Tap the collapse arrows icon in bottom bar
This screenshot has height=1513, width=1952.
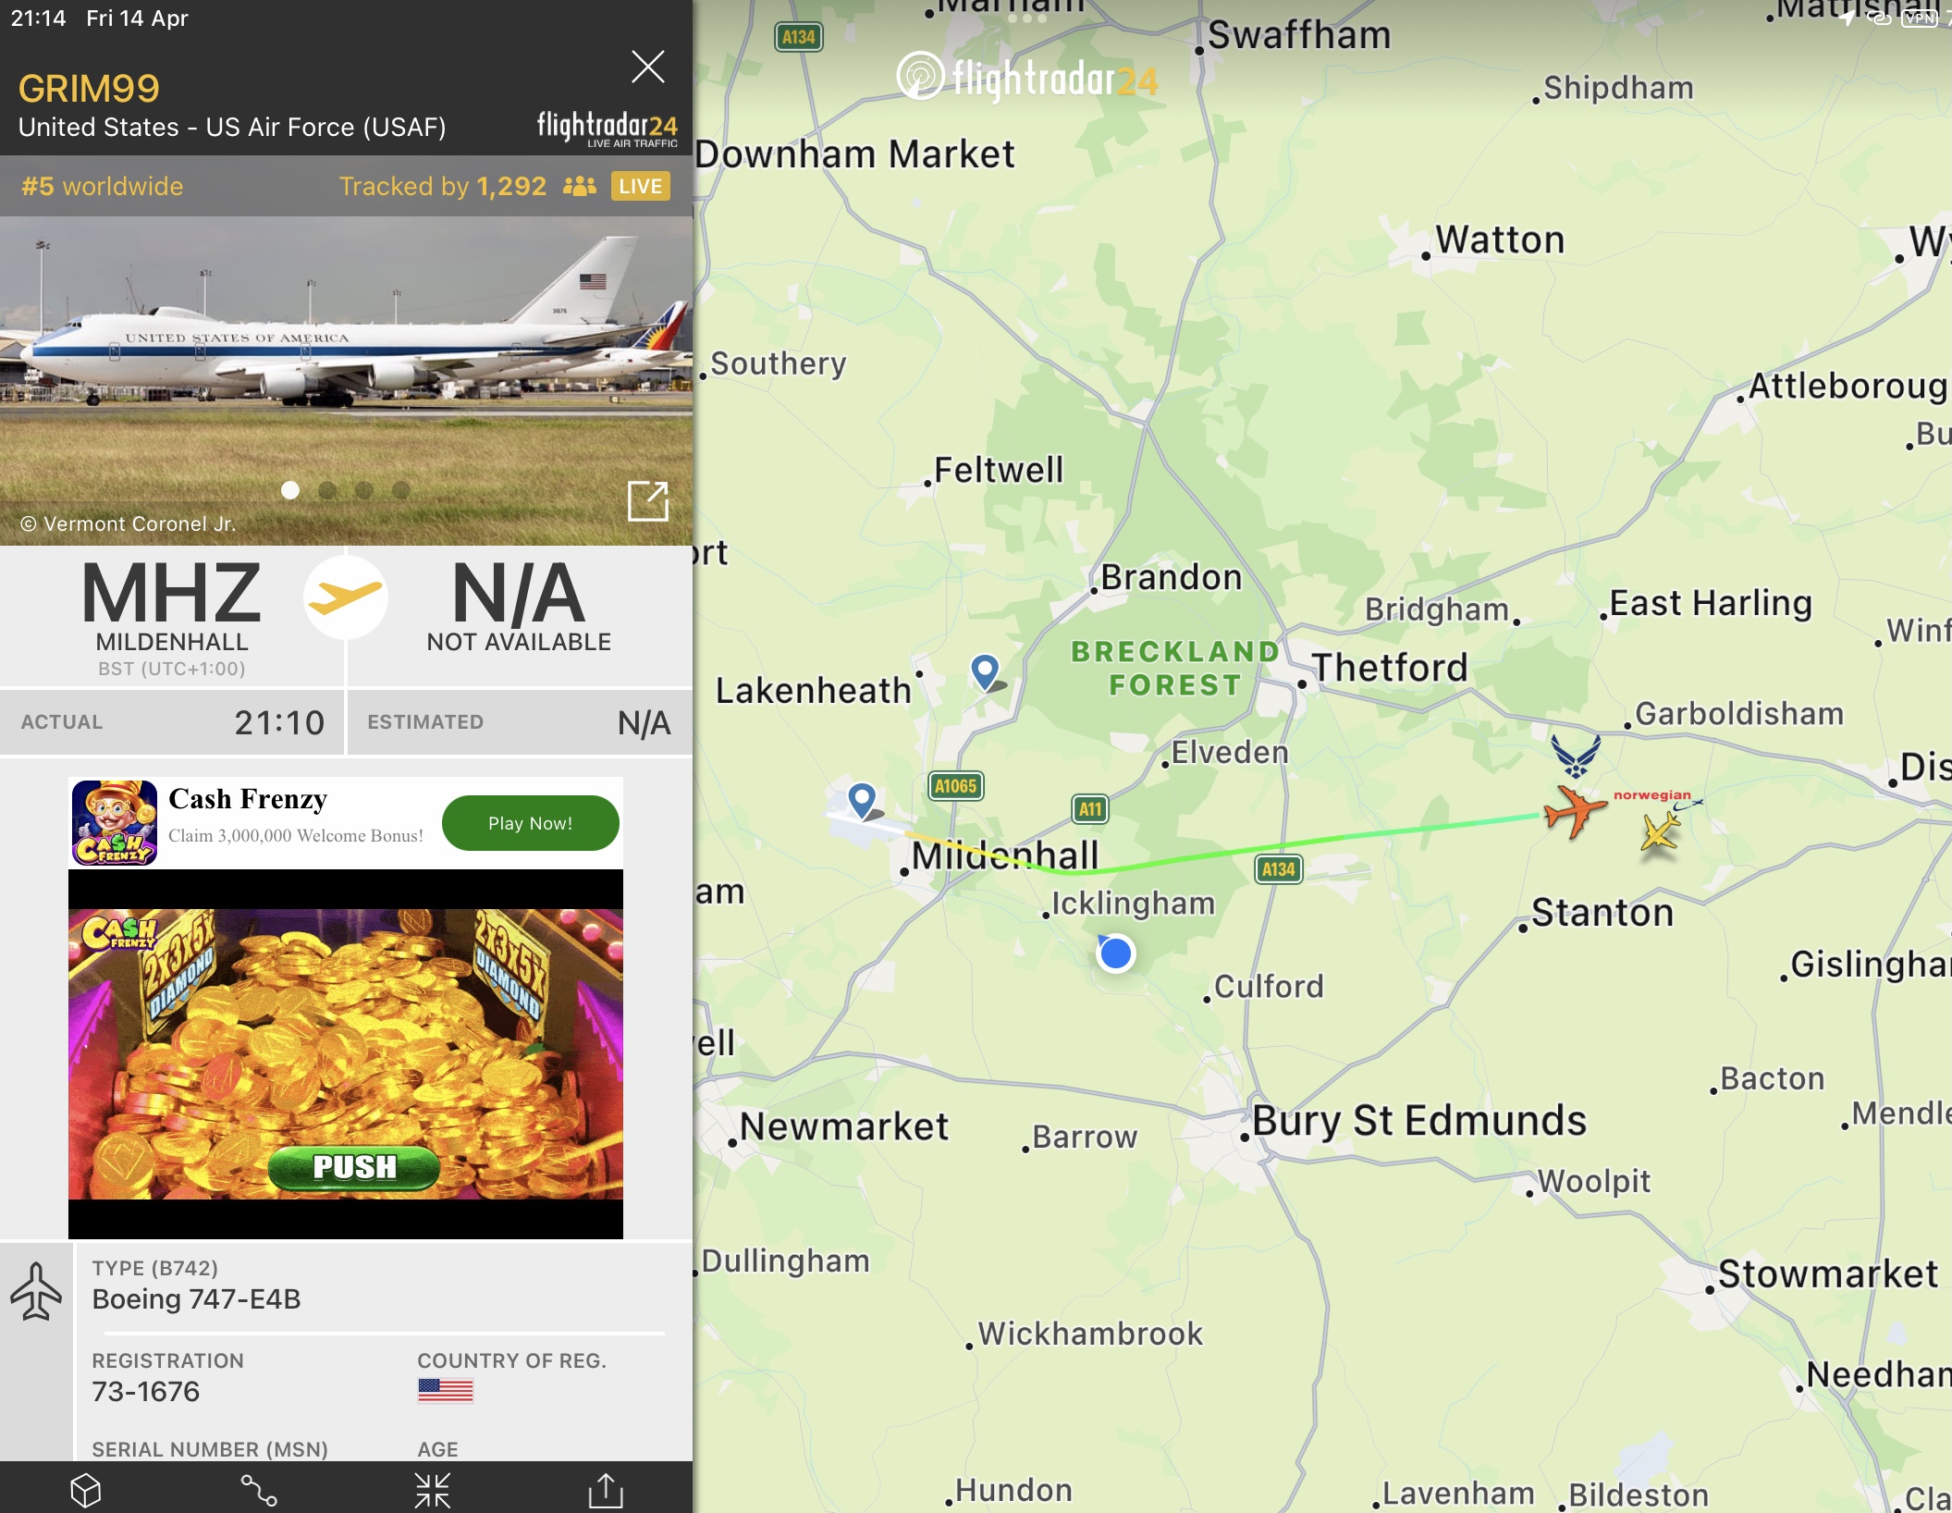tap(432, 1490)
